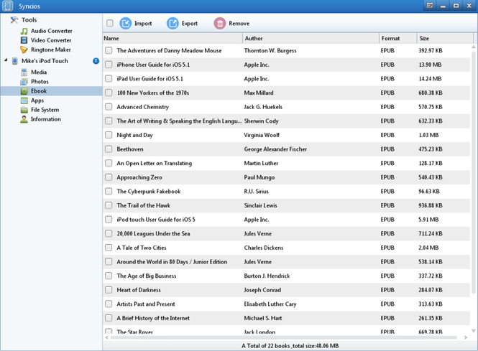The height and width of the screenshot is (351, 478).
Task: Click the status bar total books text
Action: coord(290,346)
